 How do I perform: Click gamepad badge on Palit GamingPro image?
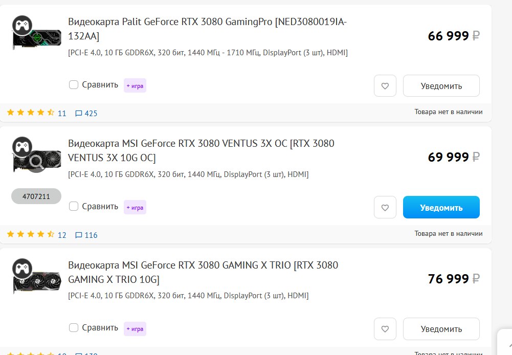[22, 25]
